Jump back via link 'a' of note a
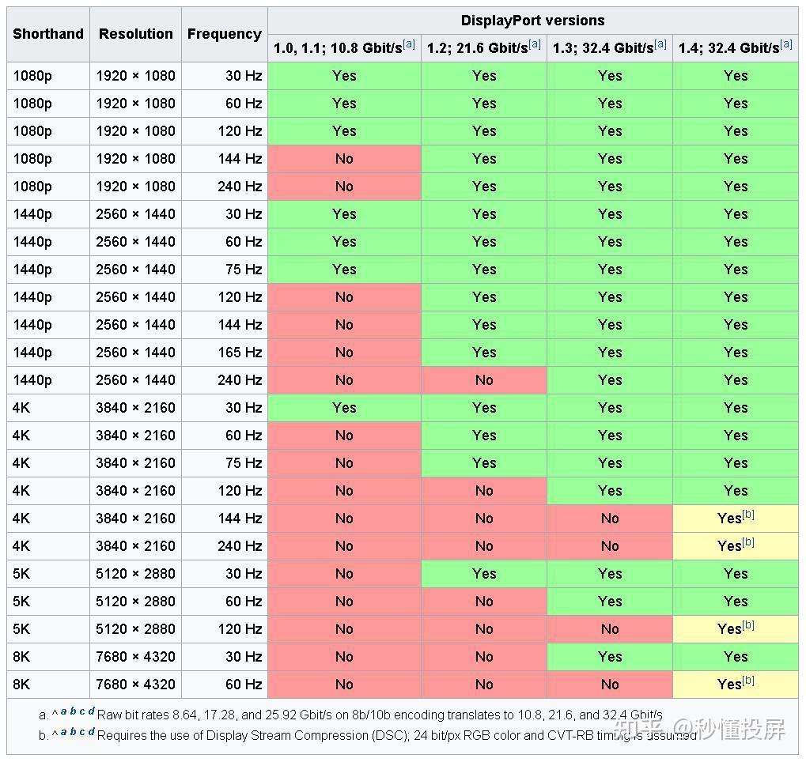806x762 pixels. tap(64, 711)
